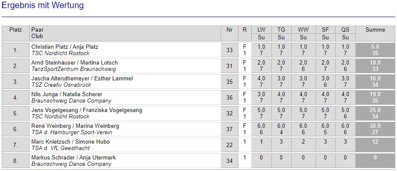Click the LW dance column header

(x=261, y=30)
